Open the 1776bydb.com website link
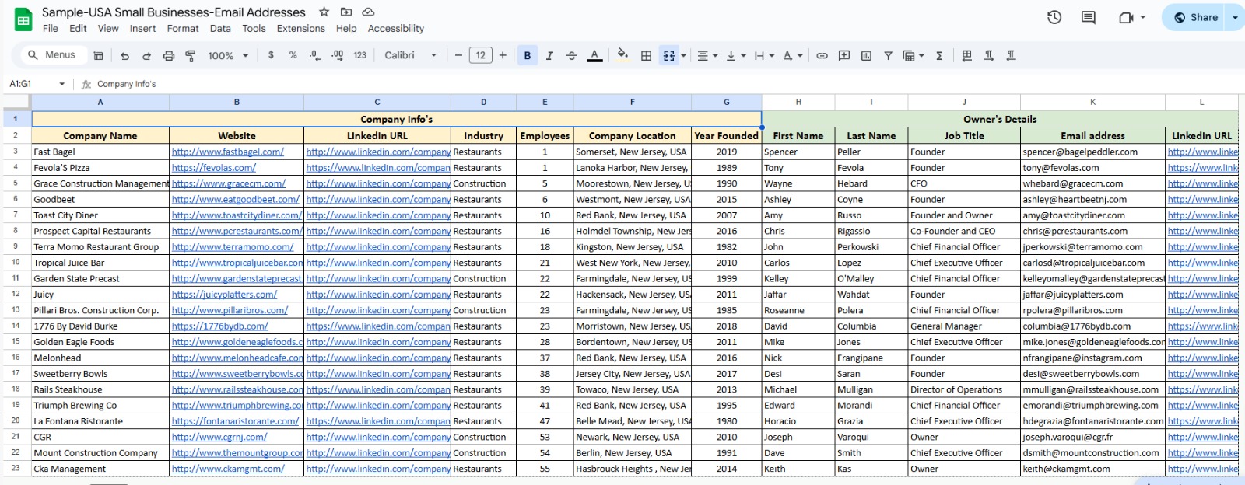Screen dimensions: 1245x485 click(x=220, y=326)
